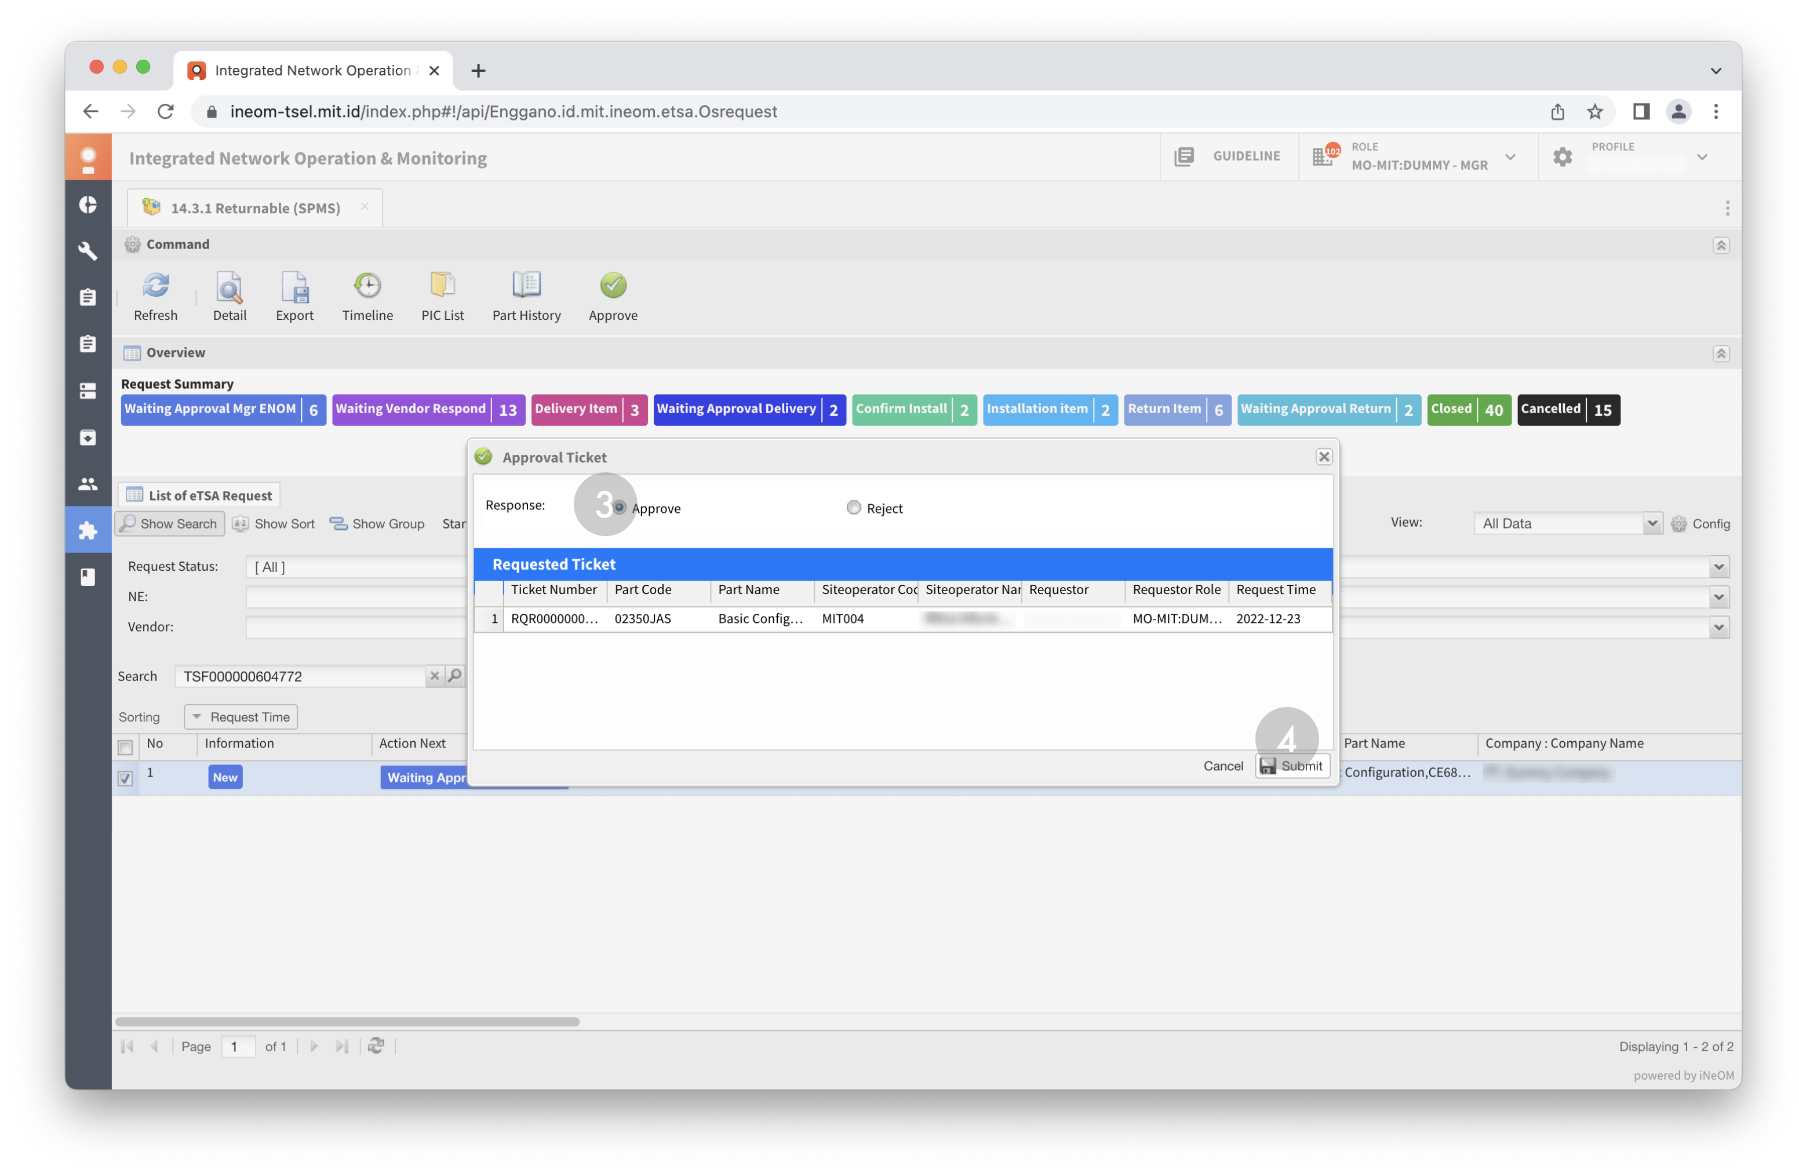Open the Request Status dropdown arrow
Screen dimensions: 1799x1173
coord(1718,566)
